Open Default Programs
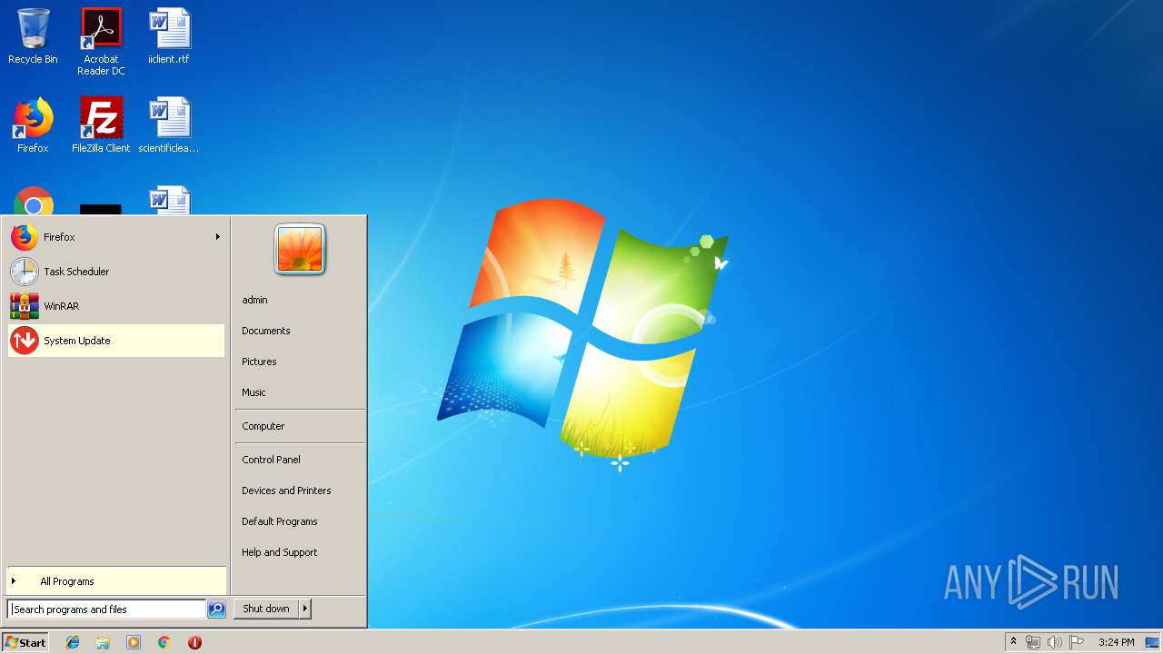 pos(280,521)
